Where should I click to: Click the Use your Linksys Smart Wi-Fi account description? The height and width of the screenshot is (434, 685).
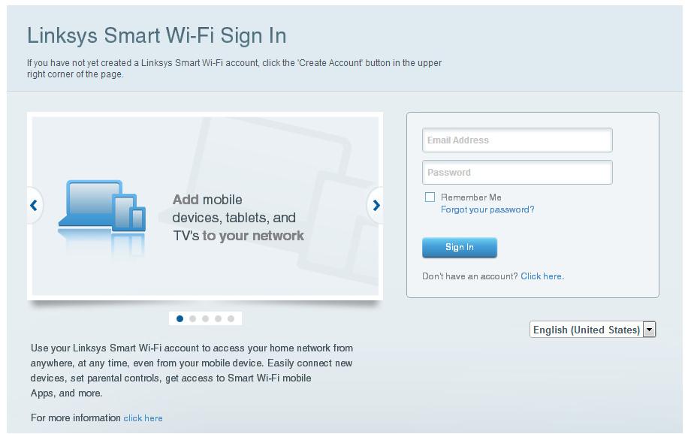(192, 371)
